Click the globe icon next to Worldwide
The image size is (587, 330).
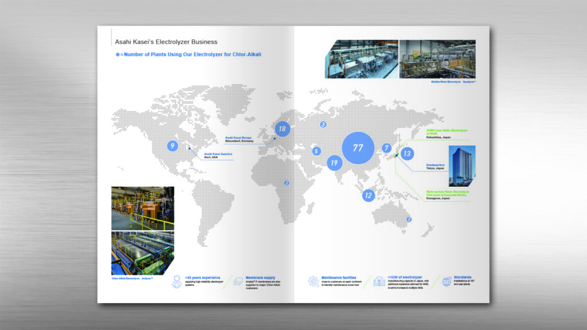click(x=446, y=281)
